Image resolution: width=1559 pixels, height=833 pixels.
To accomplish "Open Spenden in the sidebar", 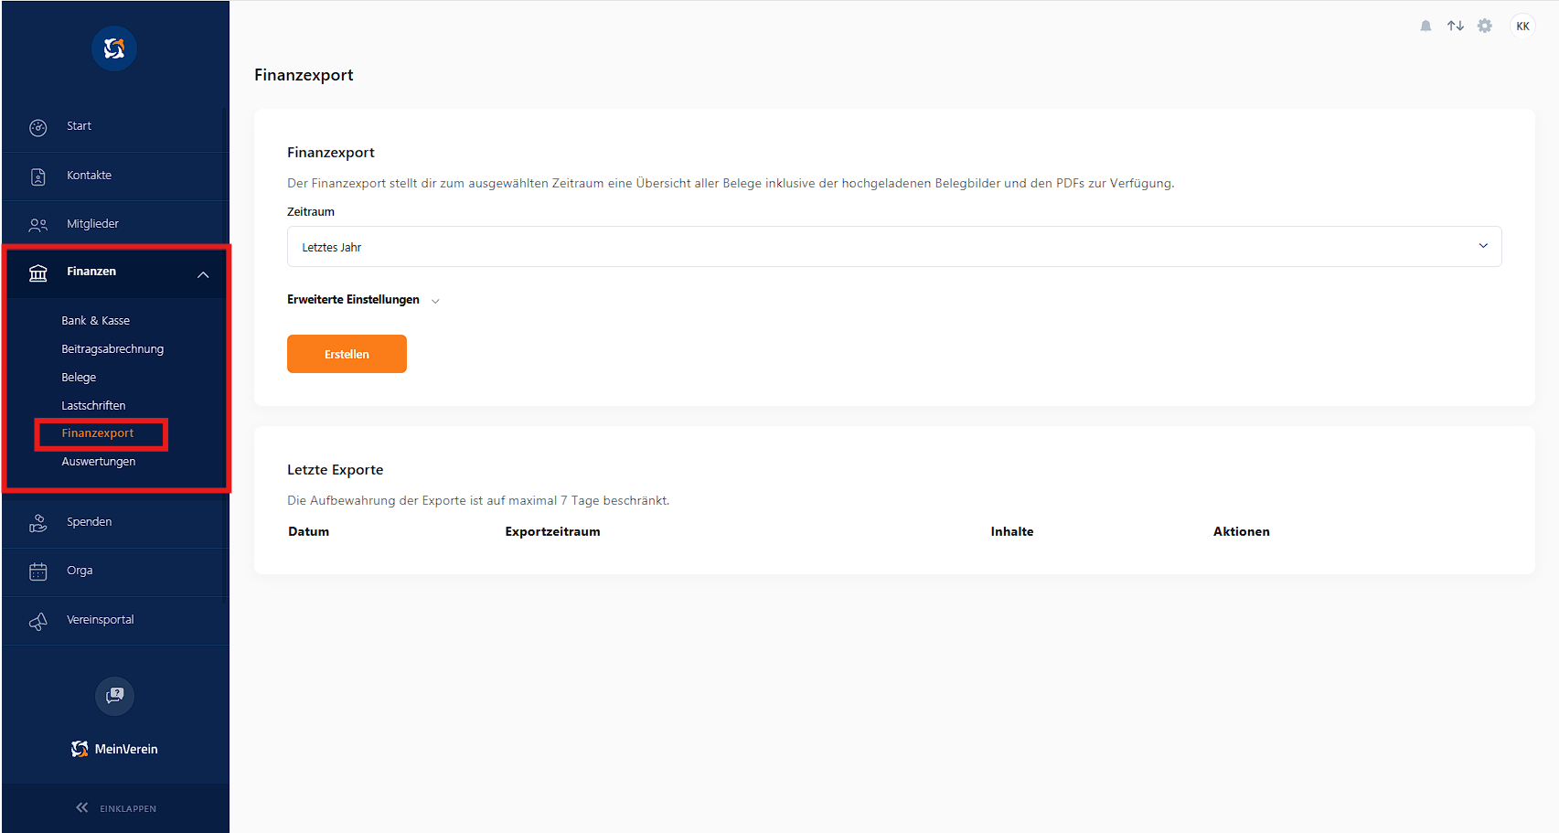I will pos(89,522).
